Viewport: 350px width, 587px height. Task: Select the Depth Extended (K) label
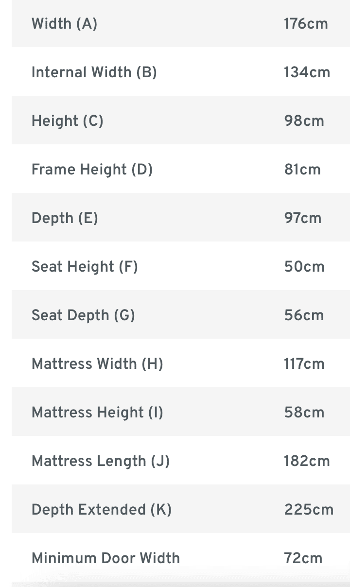(x=102, y=510)
